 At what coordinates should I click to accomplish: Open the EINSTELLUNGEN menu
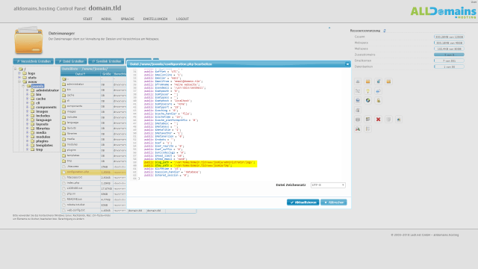click(155, 19)
